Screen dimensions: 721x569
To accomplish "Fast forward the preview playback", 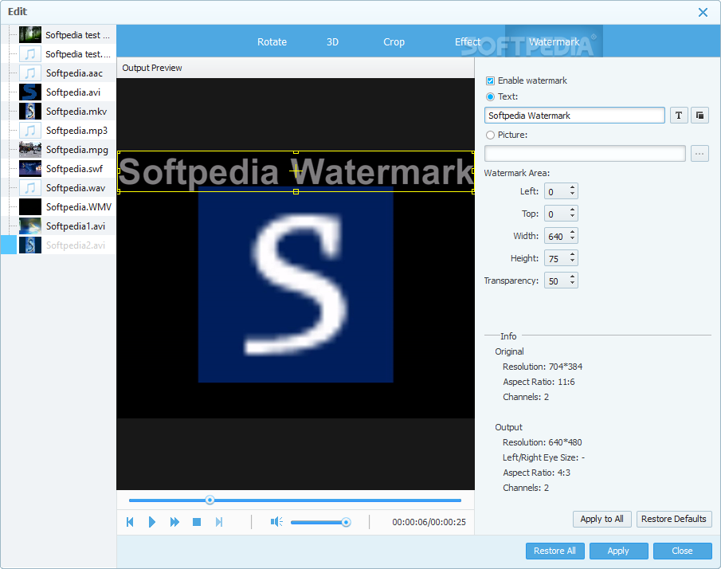I will click(x=174, y=522).
